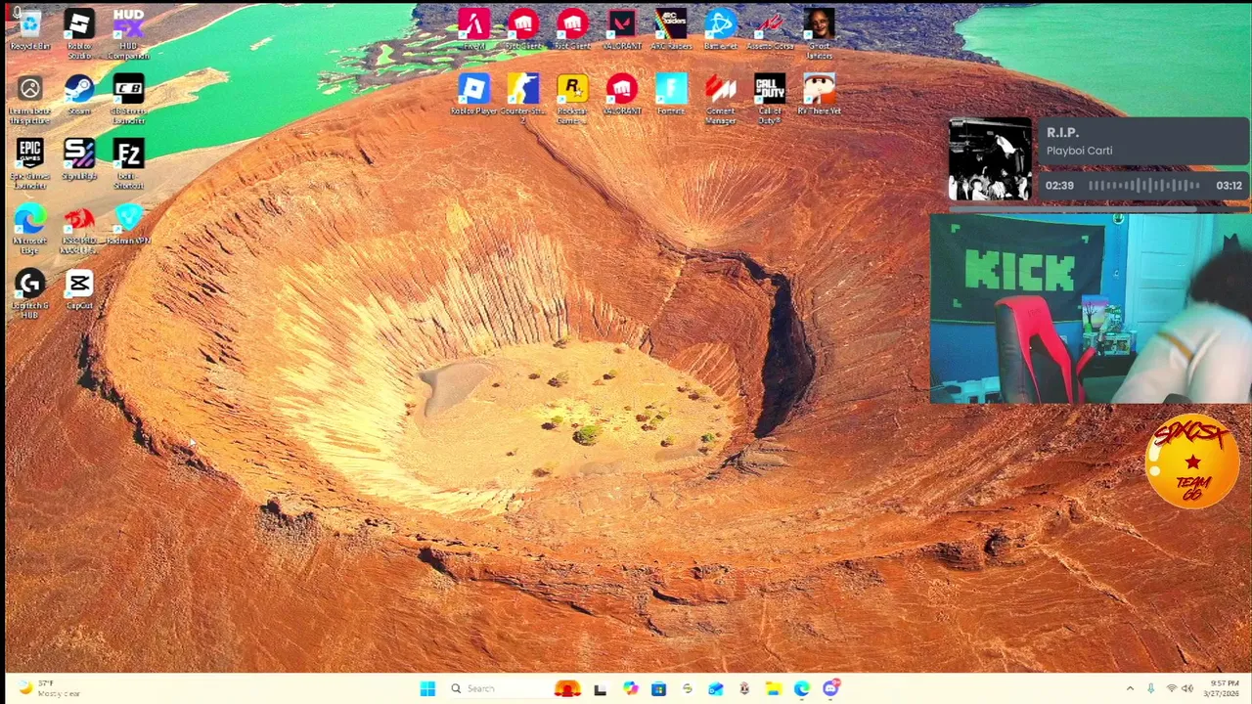Open the Windows Start menu
The height and width of the screenshot is (704, 1252).
427,688
